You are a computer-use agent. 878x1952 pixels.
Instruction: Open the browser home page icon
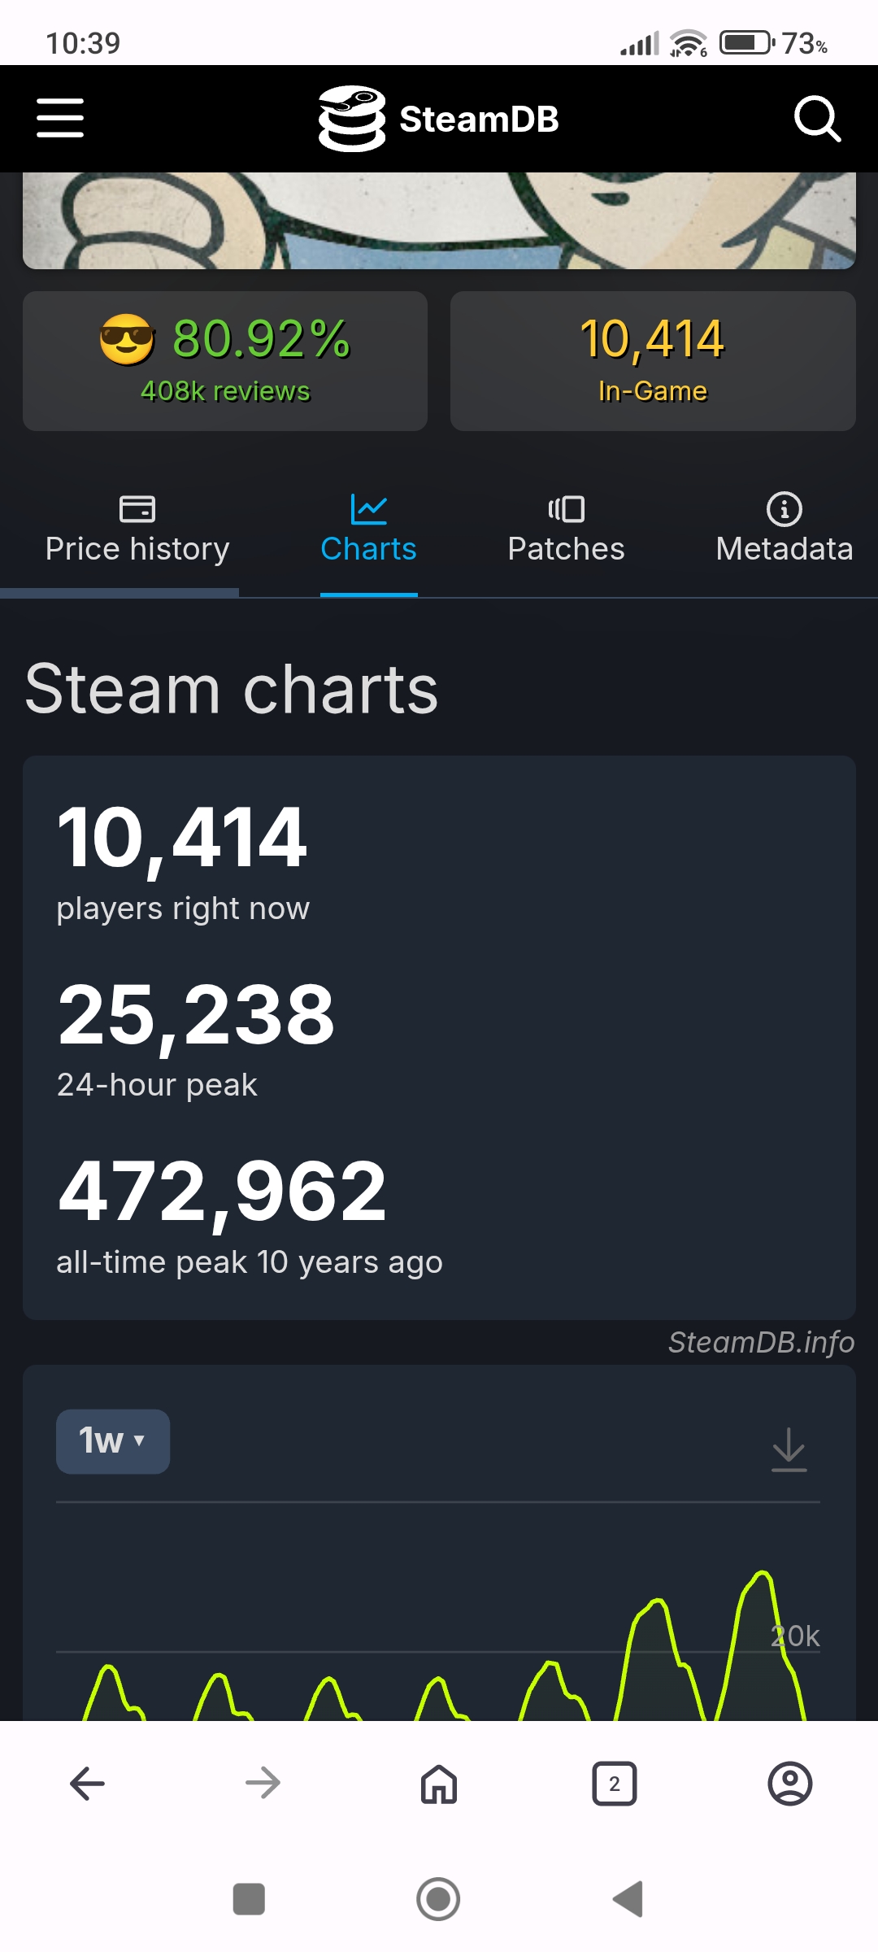pos(439,1783)
